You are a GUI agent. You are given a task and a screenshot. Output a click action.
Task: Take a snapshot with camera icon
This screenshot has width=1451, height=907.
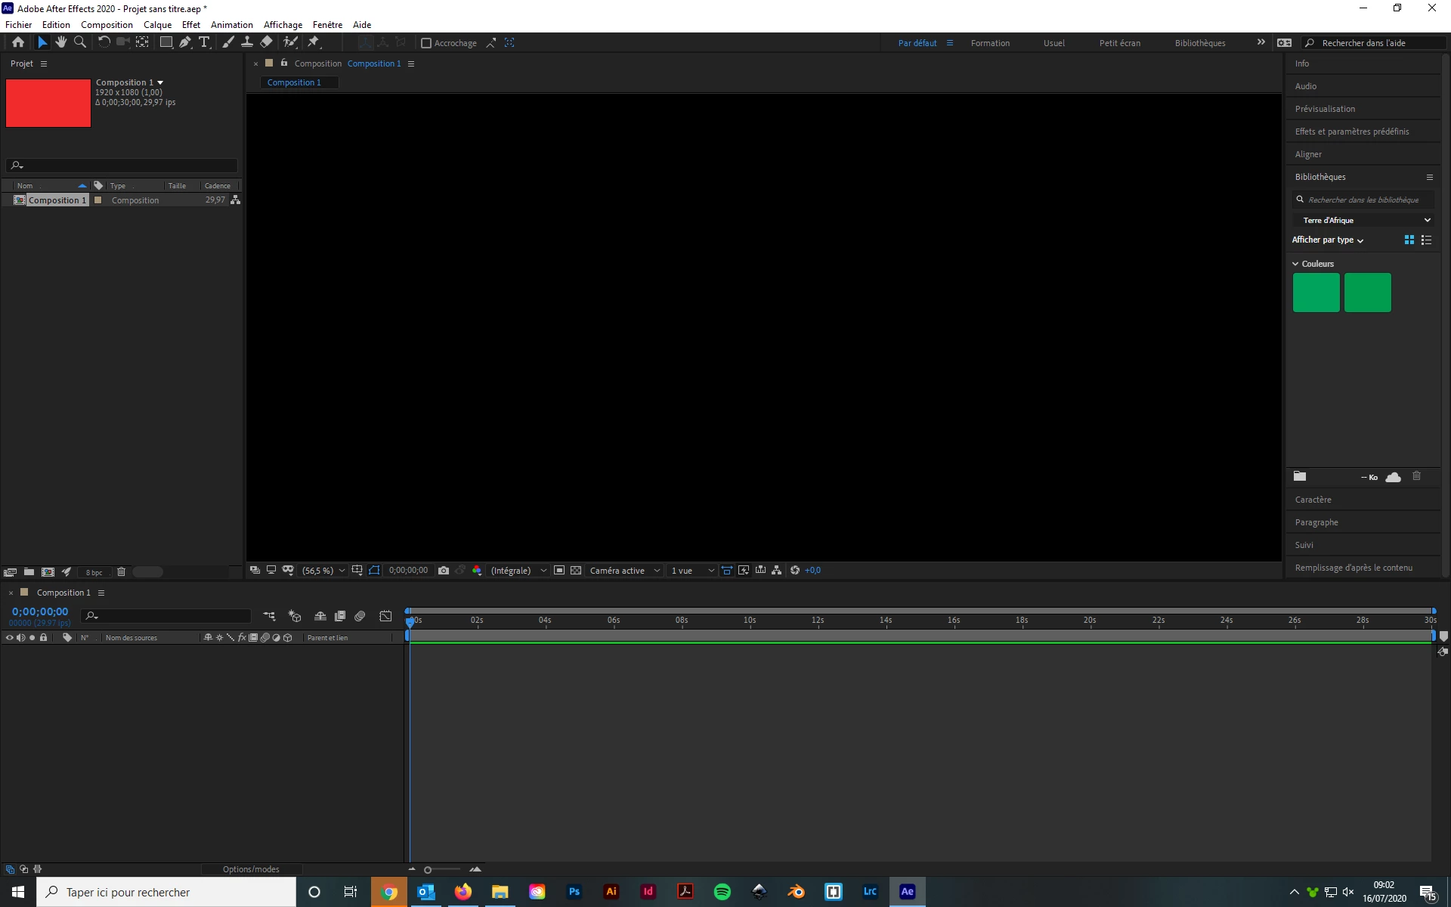[444, 571]
